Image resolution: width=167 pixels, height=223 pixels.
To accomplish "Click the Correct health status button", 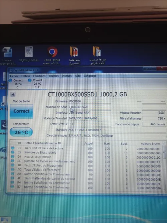I will [x=21, y=111].
